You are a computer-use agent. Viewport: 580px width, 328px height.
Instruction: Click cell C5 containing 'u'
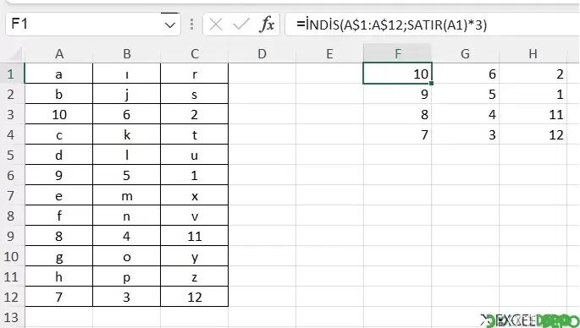[195, 155]
